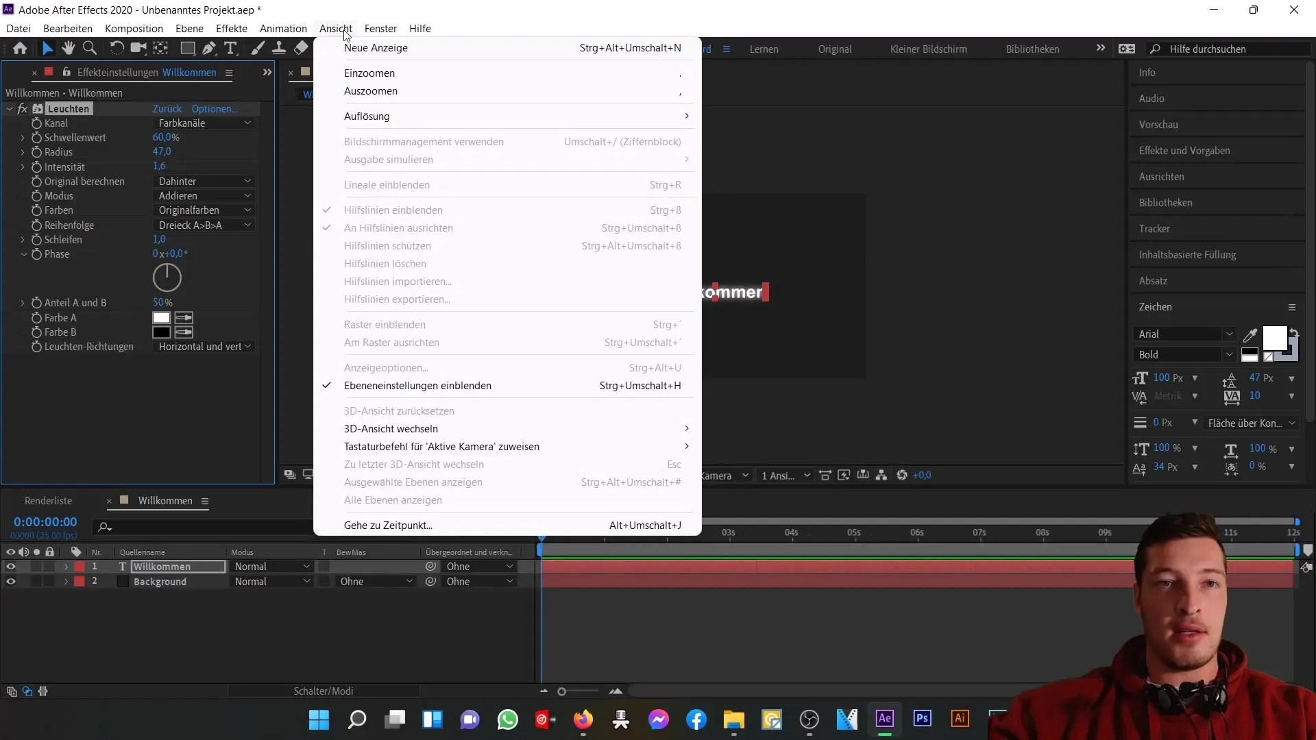Select the Rotation tool
The height and width of the screenshot is (740, 1316).
[117, 49]
